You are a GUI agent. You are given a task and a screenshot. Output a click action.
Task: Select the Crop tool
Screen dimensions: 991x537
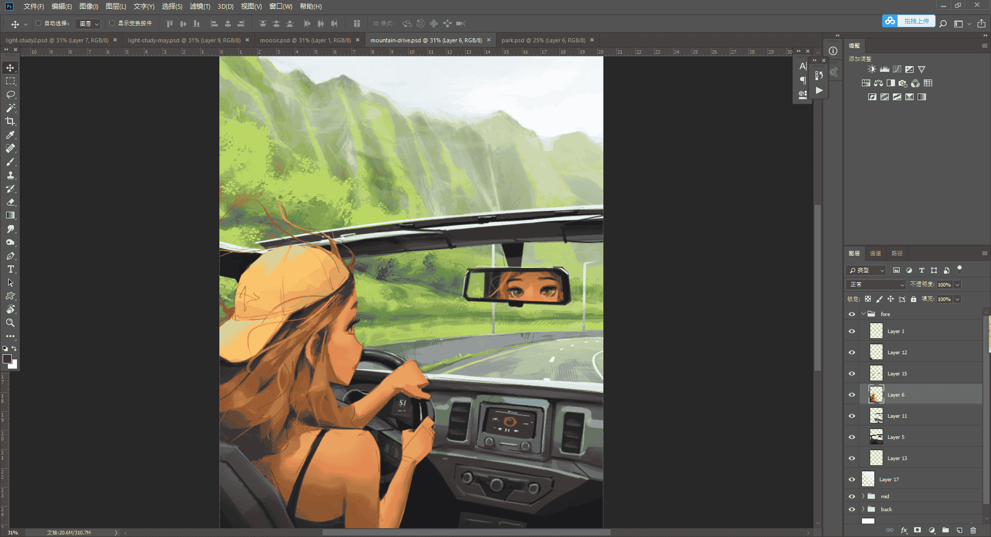[10, 121]
